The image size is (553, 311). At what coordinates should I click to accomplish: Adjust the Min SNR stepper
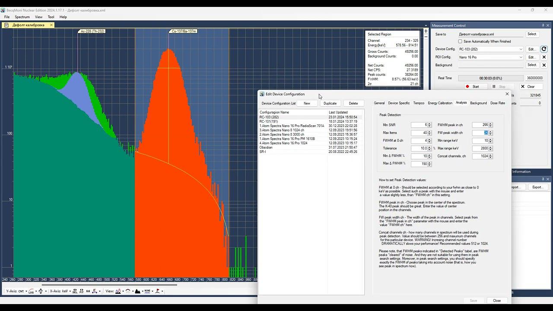(429, 125)
